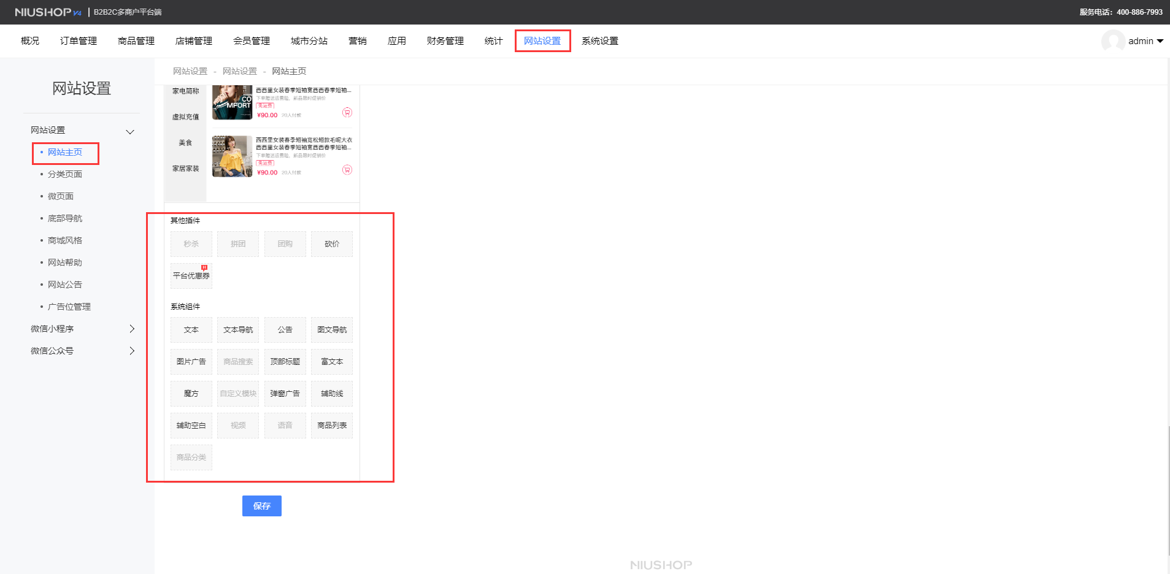
Task: Add the 顶部标题 component
Action: [x=285, y=362]
